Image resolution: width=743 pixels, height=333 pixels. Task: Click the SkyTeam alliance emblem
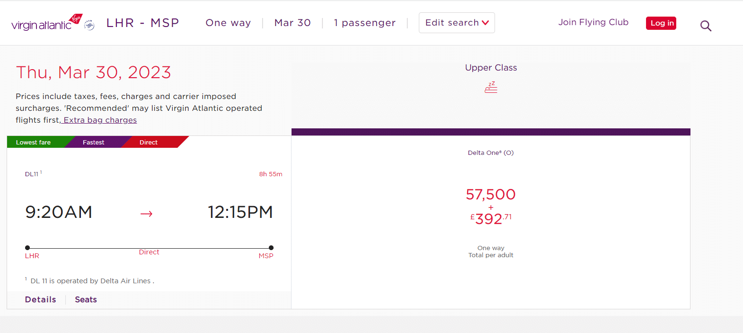pyautogui.click(x=89, y=25)
